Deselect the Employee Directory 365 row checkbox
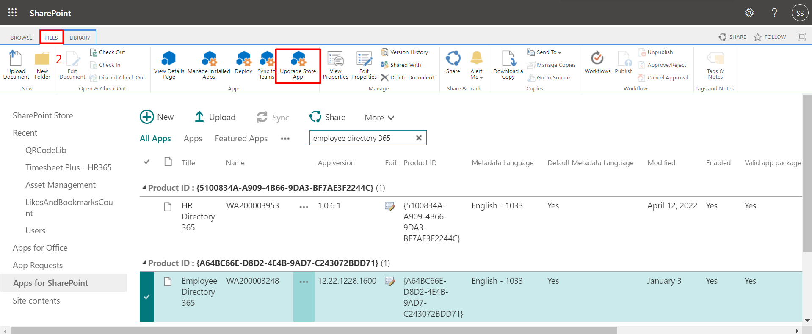Screen dimensions: 812x334 (x=146, y=297)
